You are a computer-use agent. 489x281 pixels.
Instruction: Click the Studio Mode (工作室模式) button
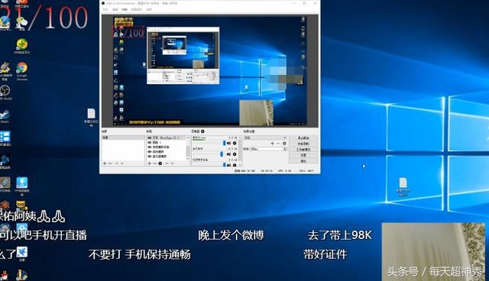pyautogui.click(x=303, y=150)
